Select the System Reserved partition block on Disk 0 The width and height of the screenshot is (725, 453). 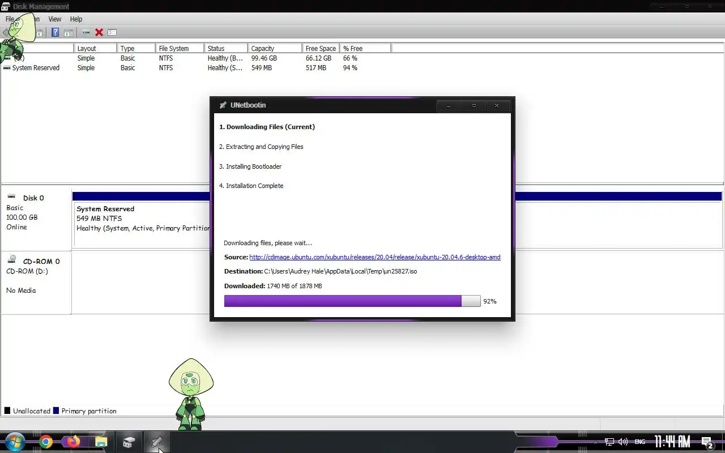(142, 224)
